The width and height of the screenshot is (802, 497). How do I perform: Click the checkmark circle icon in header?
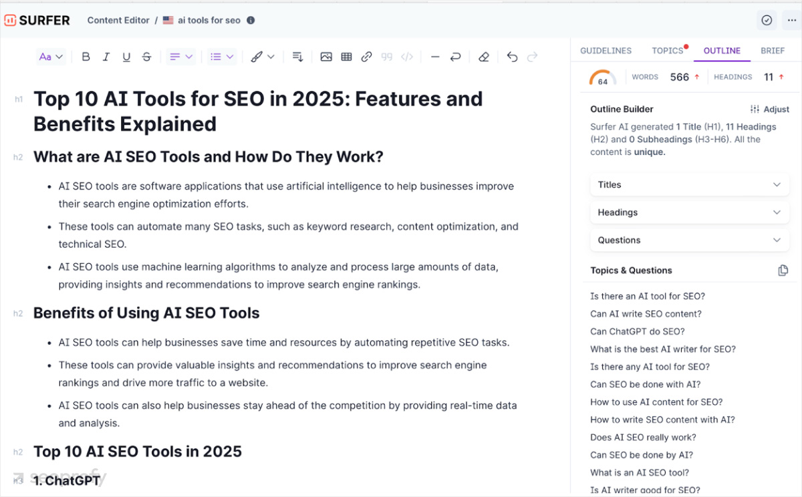pyautogui.click(x=767, y=20)
